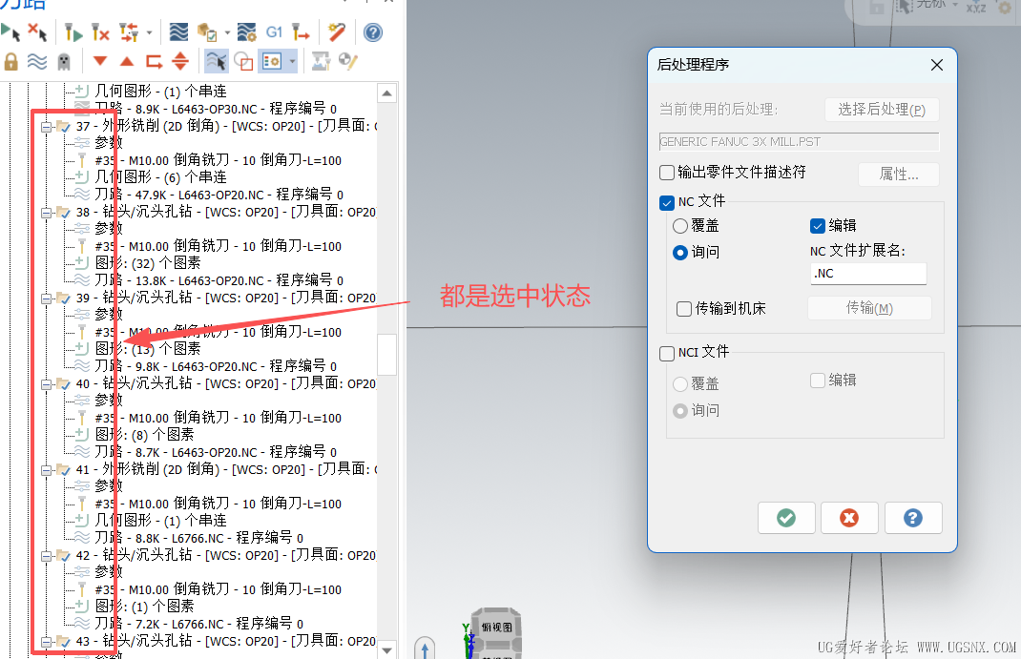Click edit reference point pencil icon

pos(348,62)
